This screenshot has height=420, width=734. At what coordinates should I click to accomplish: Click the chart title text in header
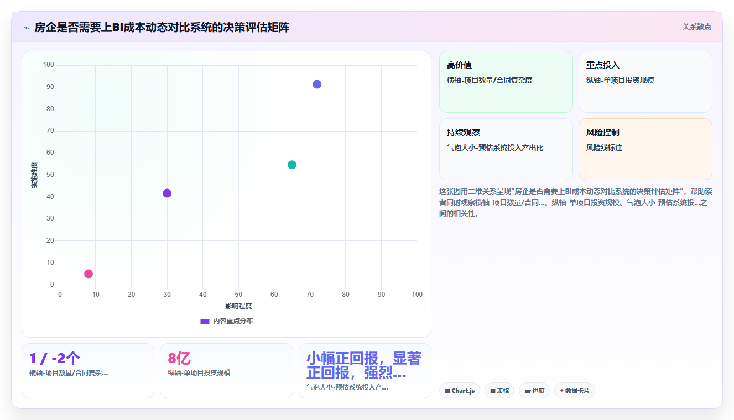(x=162, y=27)
